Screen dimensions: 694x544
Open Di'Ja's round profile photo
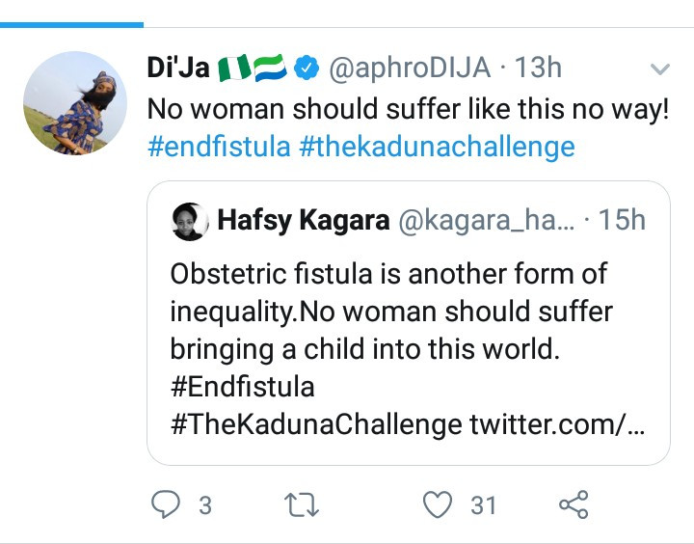[75, 103]
